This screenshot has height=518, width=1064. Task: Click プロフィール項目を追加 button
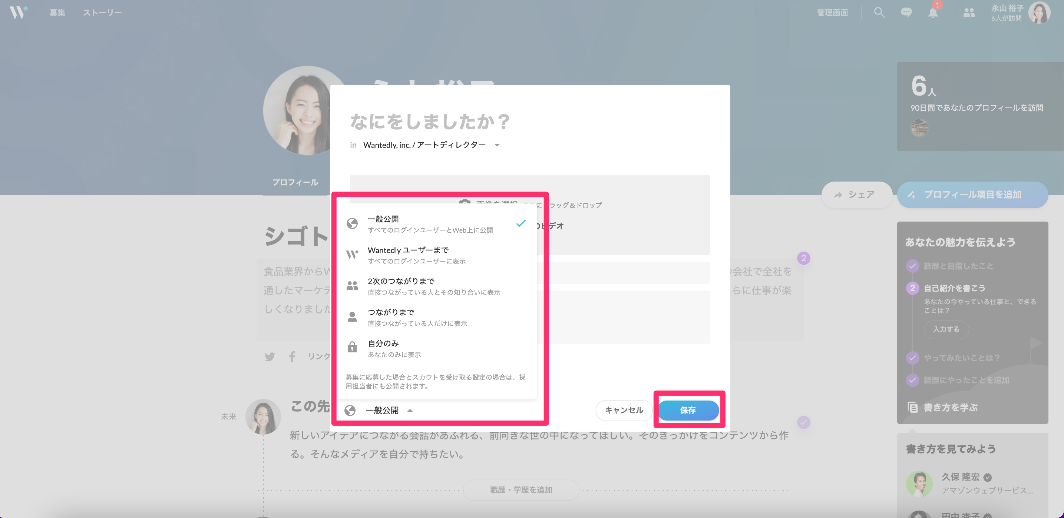tap(972, 195)
